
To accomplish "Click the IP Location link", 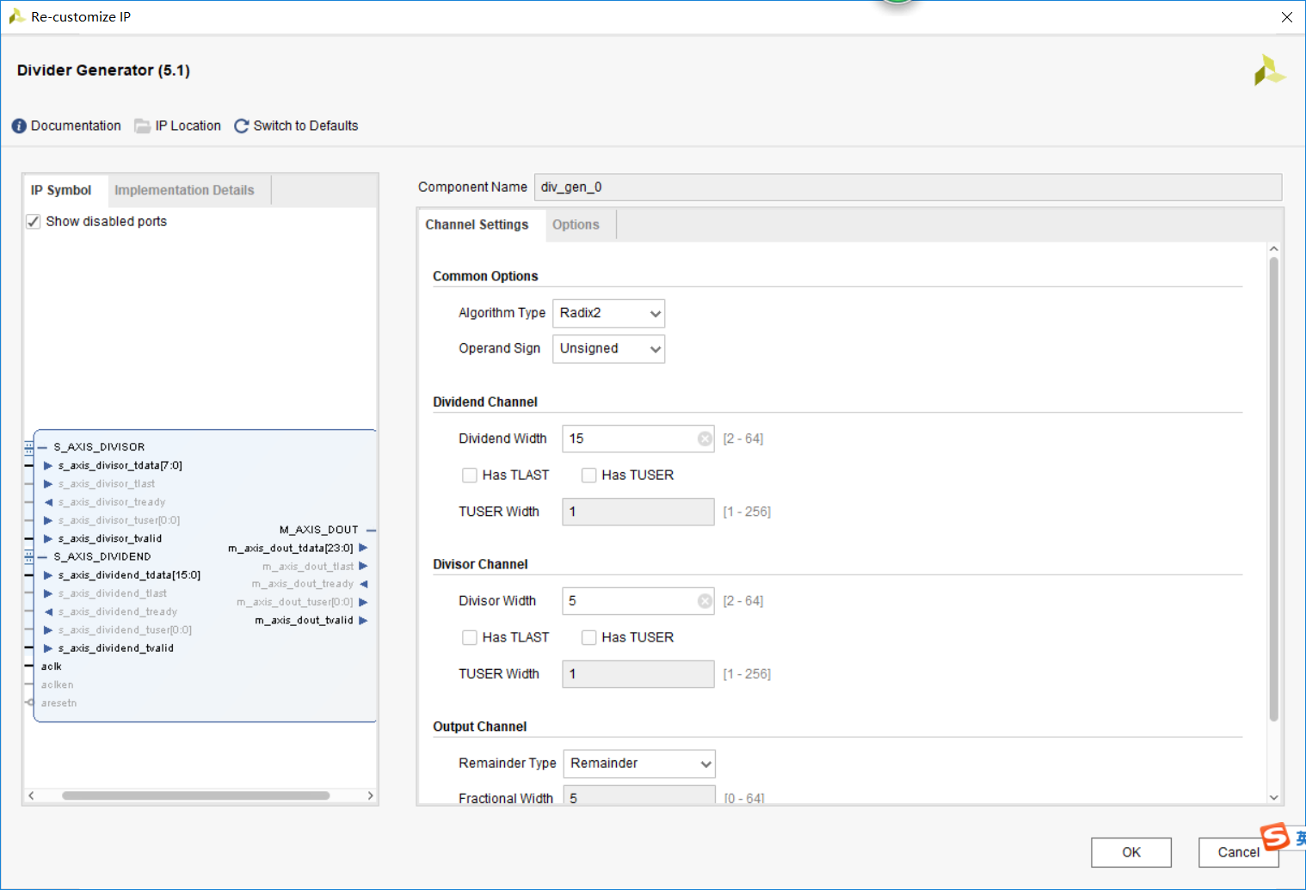I will [188, 126].
